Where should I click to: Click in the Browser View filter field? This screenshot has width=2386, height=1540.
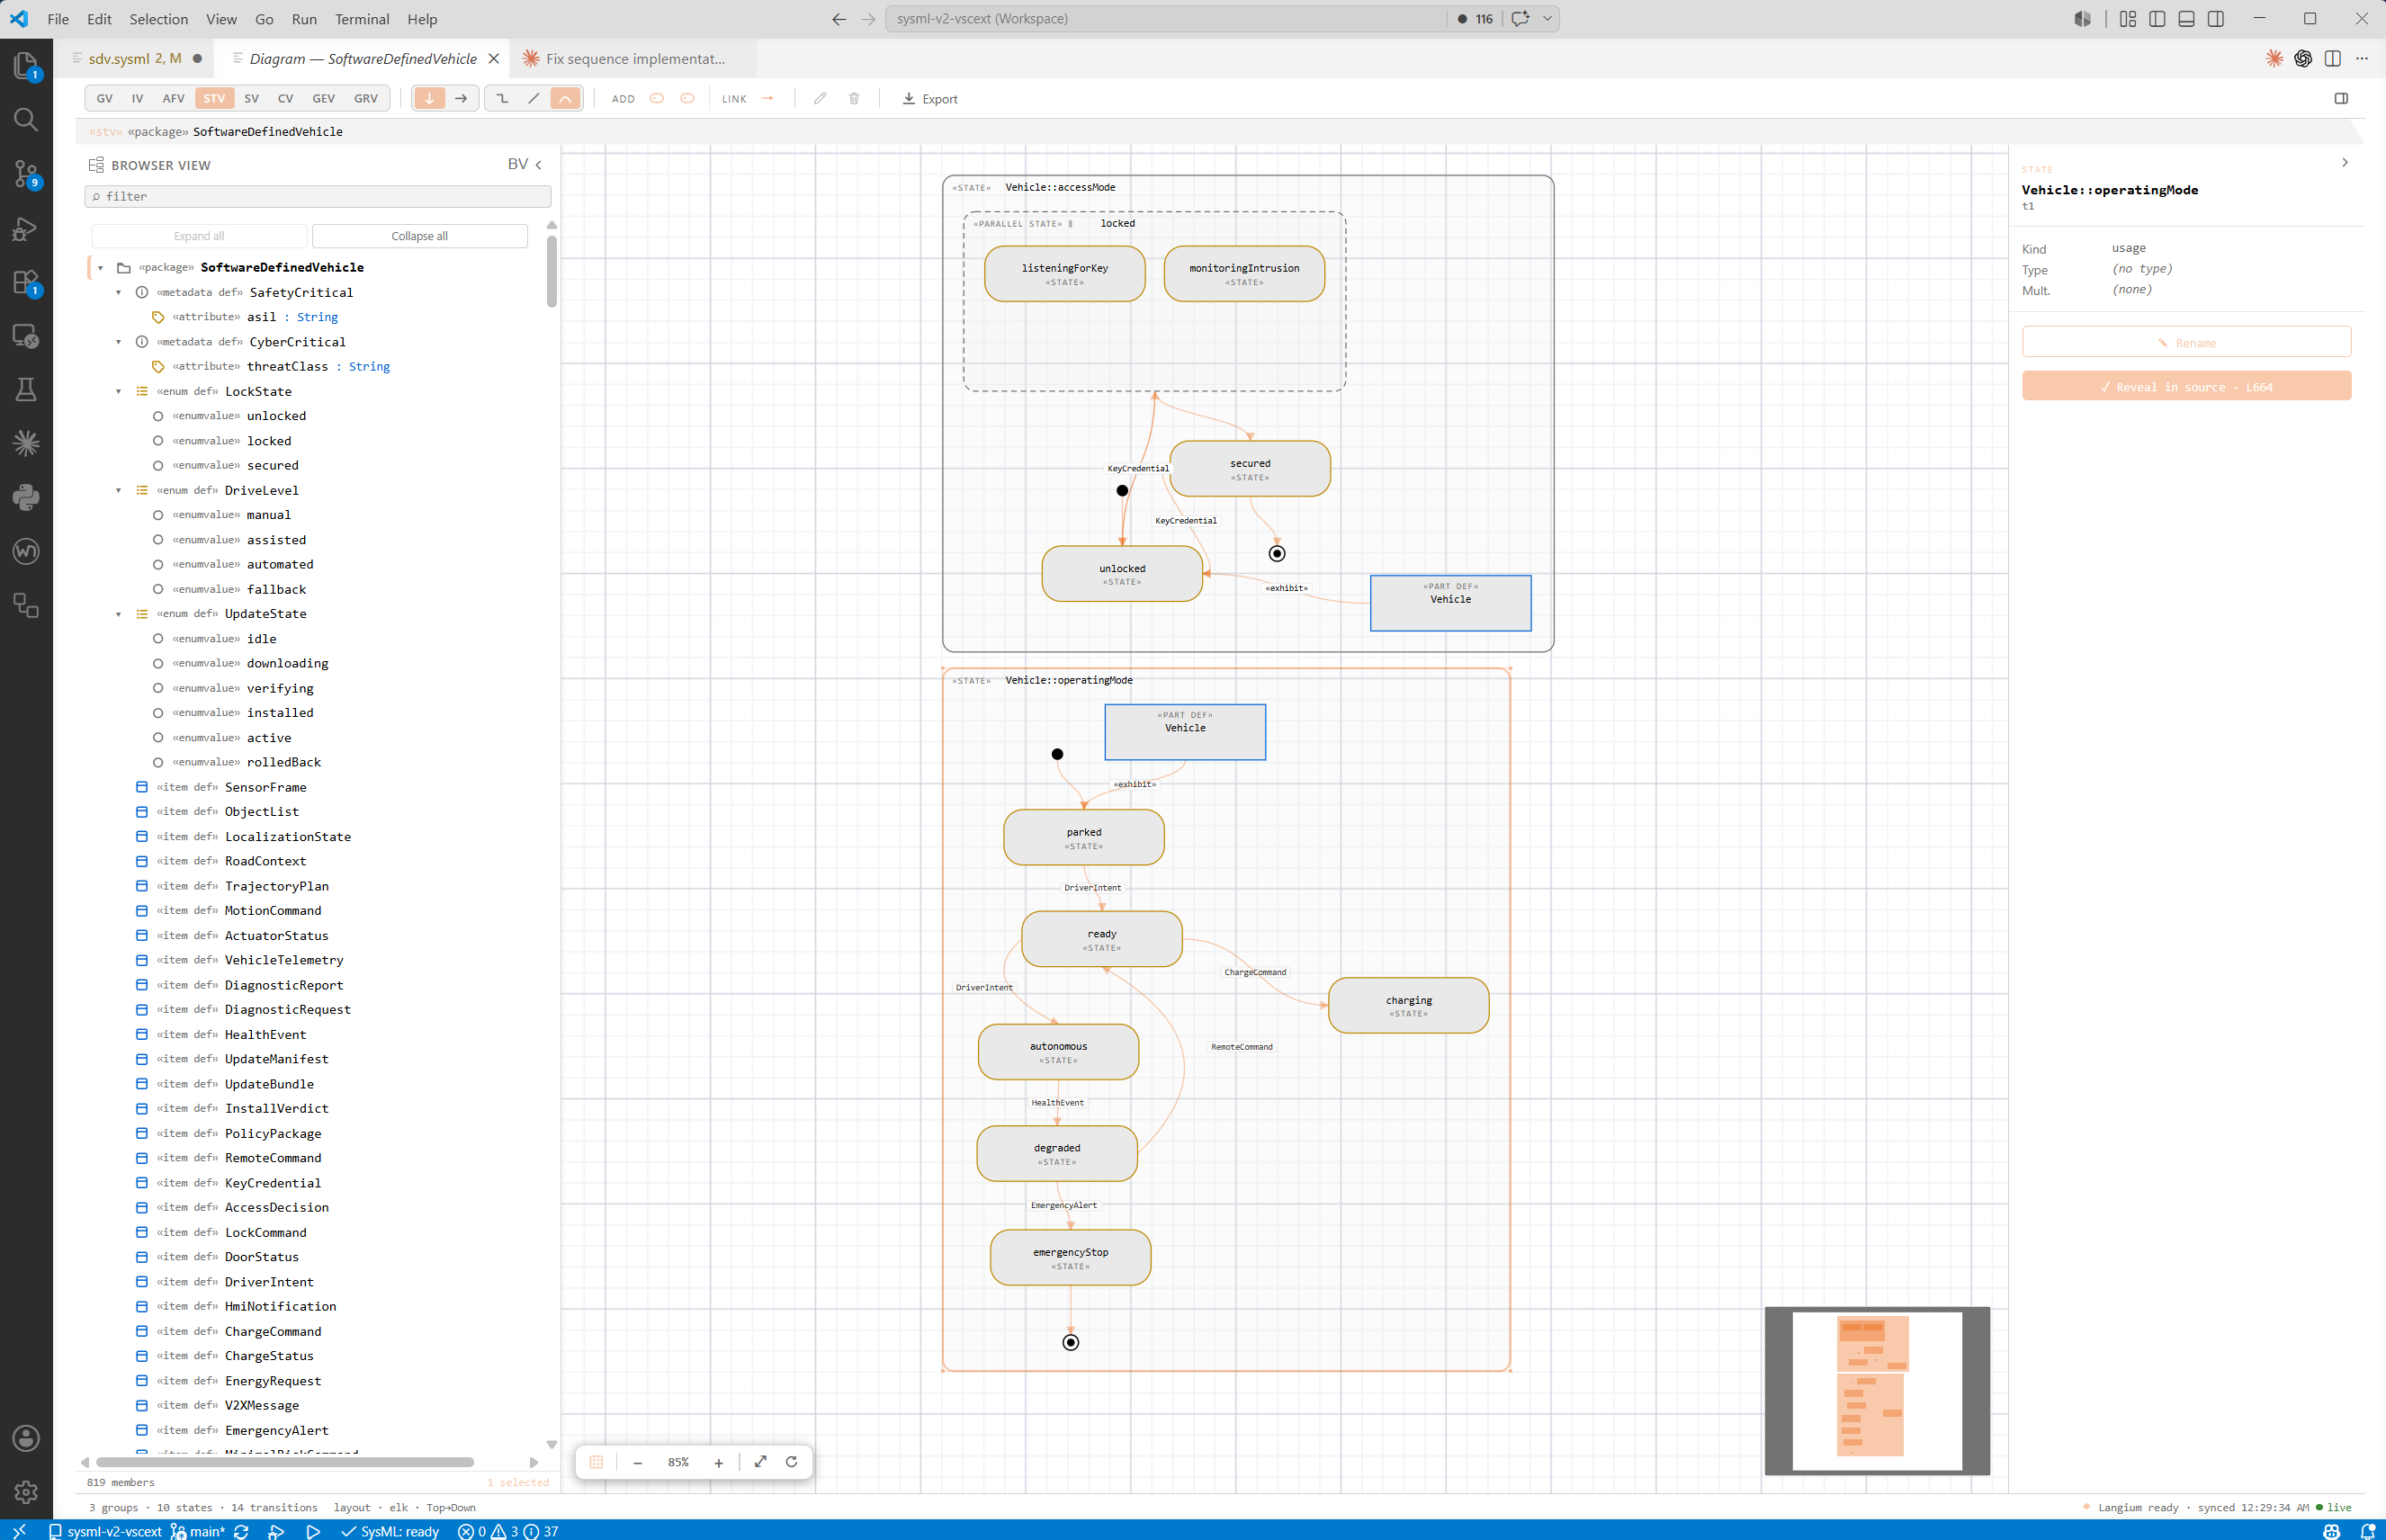pyautogui.click(x=317, y=196)
